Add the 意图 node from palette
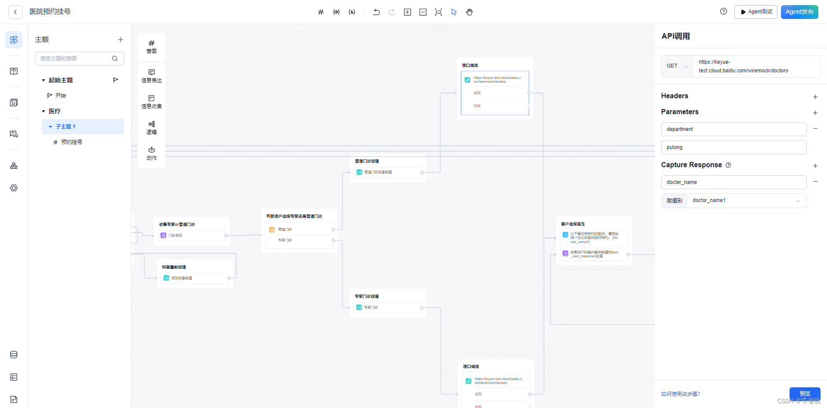 [152, 47]
